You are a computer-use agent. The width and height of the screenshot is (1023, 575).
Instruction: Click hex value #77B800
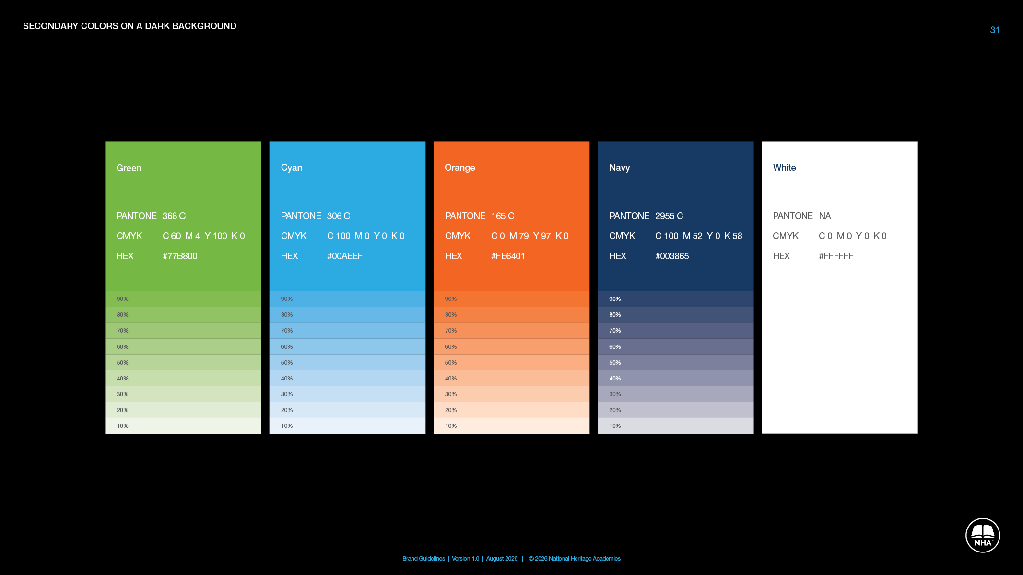pyautogui.click(x=180, y=256)
